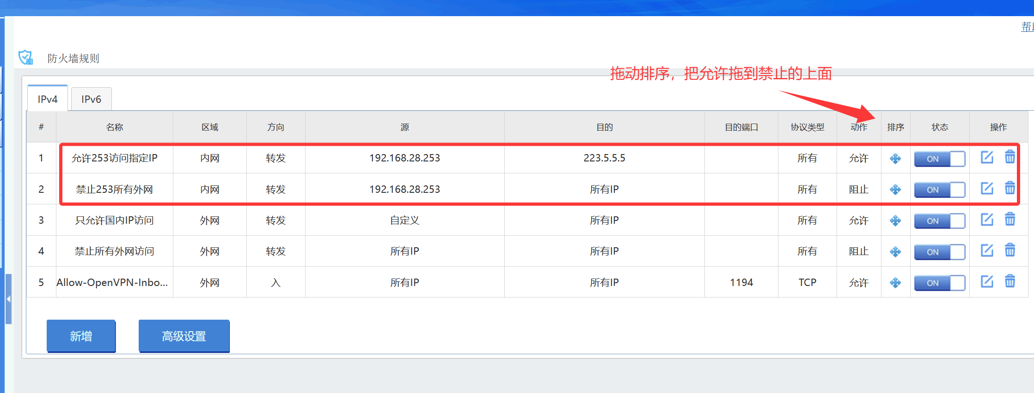Click edit icon for Allow-OpenVPN rule

point(987,281)
